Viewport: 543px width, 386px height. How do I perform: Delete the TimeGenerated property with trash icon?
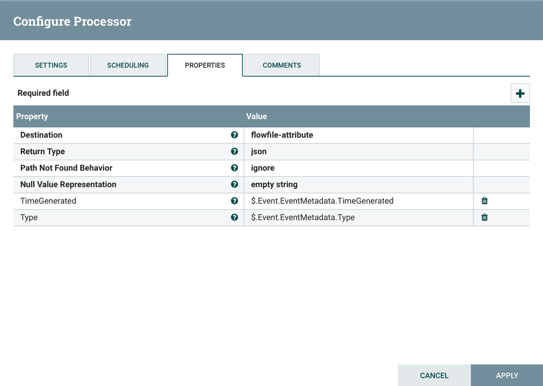(484, 201)
